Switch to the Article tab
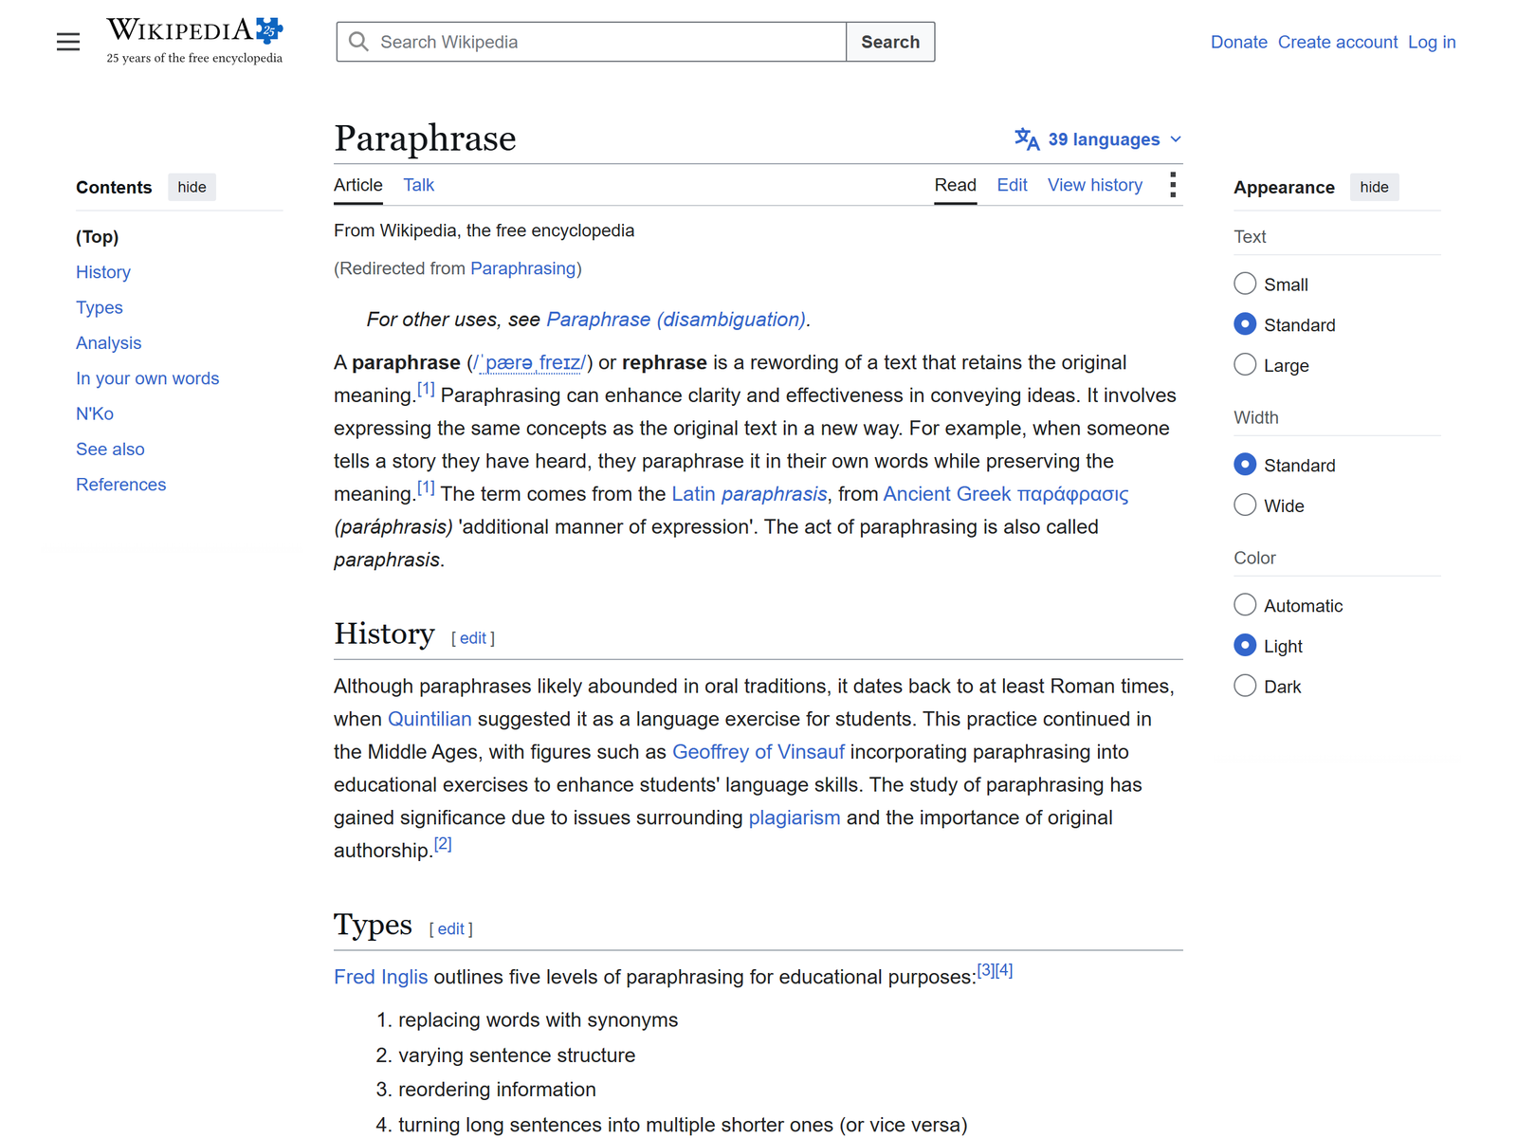1517x1138 pixels. pos(358,185)
